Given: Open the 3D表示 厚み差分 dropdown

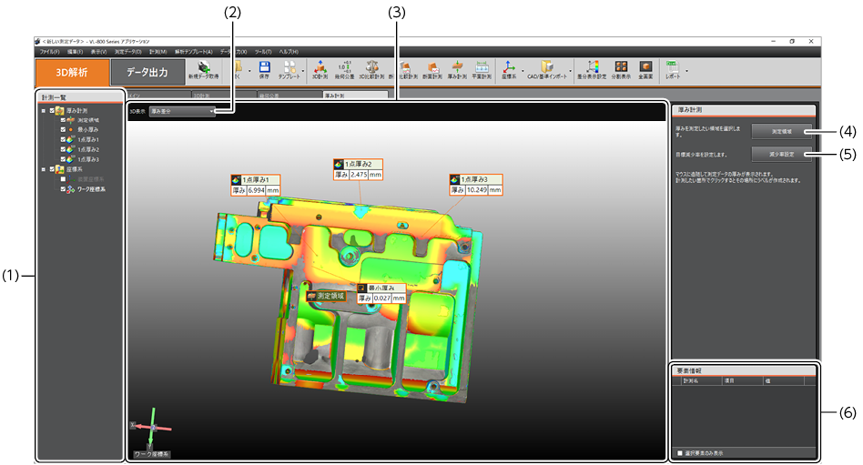Looking at the screenshot, I should pos(182,111).
